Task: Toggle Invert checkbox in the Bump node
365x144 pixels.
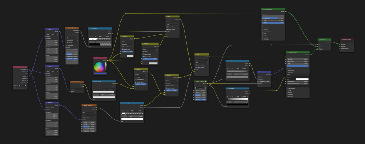Action: [259, 77]
